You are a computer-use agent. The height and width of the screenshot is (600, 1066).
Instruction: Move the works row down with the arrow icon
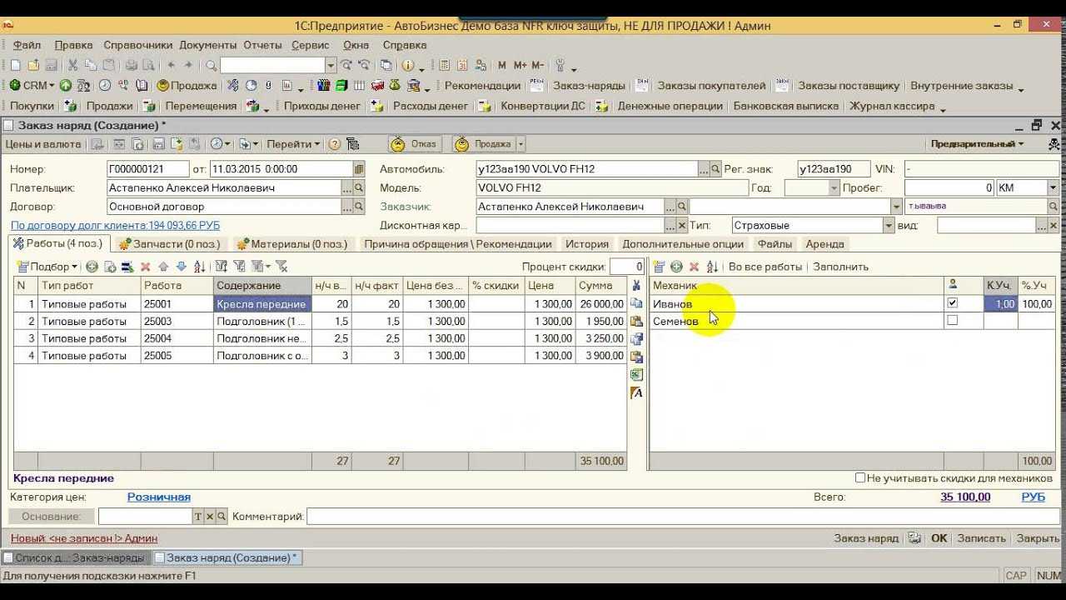(x=181, y=267)
